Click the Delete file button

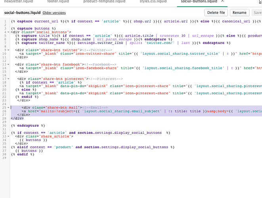216,13
